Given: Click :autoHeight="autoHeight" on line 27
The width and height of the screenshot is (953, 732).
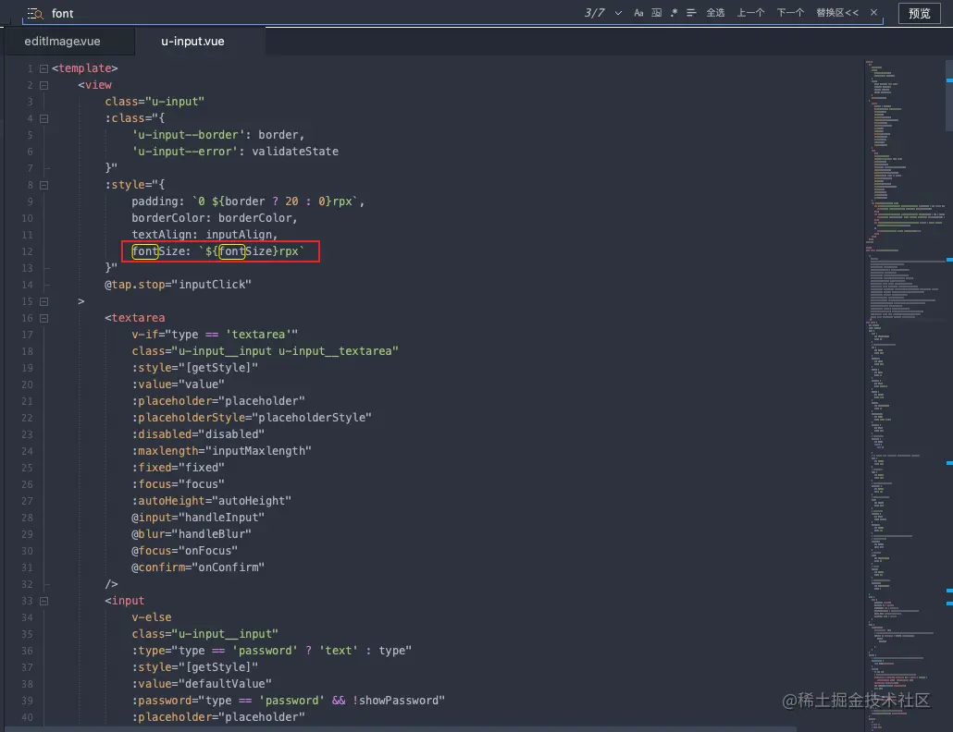Looking at the screenshot, I should click(x=212, y=501).
